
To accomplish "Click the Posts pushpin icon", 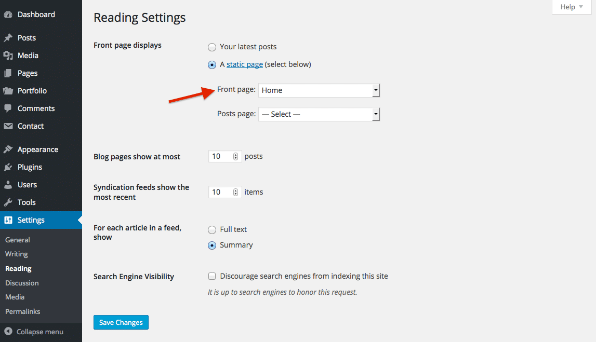I will tap(8, 38).
